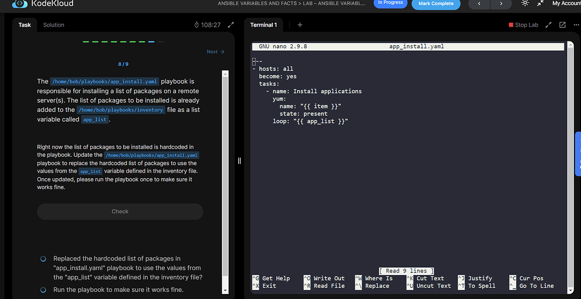Click the 'state: present' line

point(304,113)
